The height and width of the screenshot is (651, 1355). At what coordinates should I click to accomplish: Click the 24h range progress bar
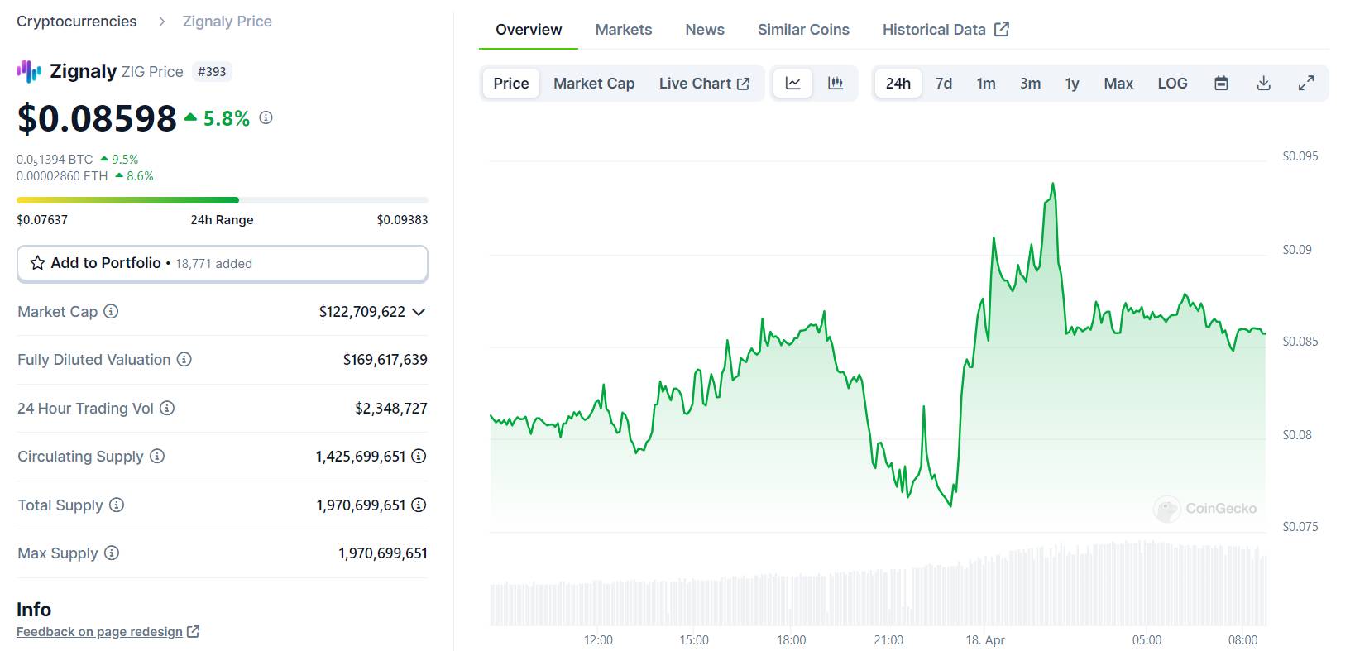[223, 199]
